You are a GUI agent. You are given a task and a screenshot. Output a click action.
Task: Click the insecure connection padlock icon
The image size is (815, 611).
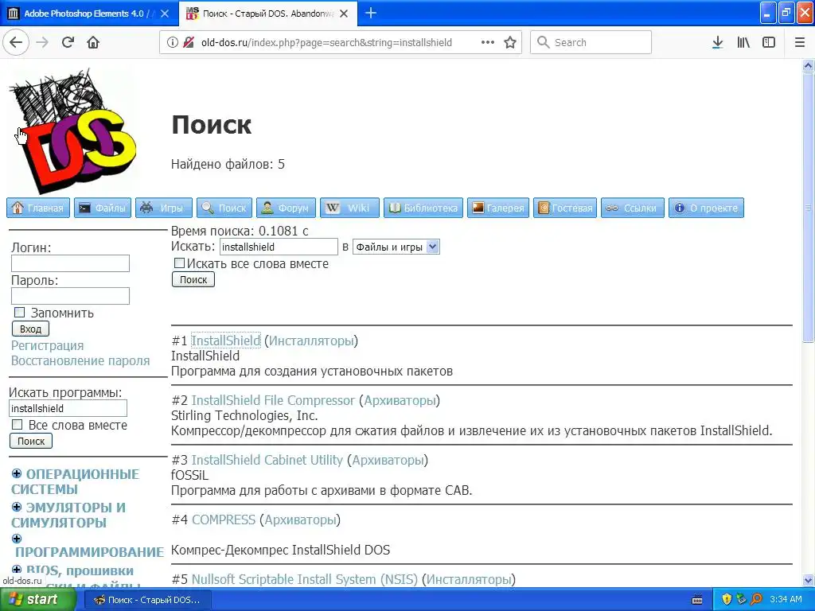tap(189, 42)
